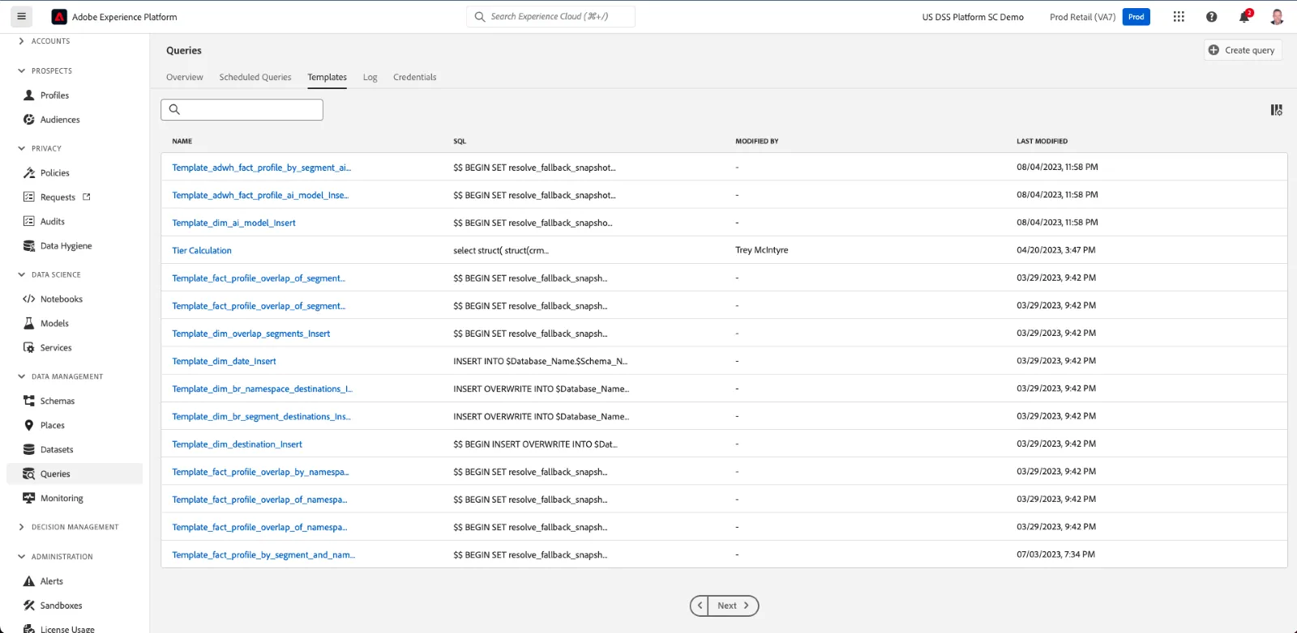The image size is (1297, 633).
Task: Toggle the hamburger navigation menu
Action: coord(21,16)
